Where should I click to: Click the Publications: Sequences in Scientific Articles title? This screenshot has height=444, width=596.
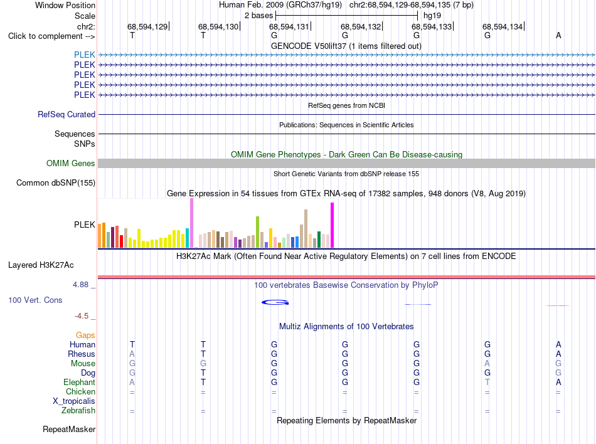pyautogui.click(x=346, y=125)
